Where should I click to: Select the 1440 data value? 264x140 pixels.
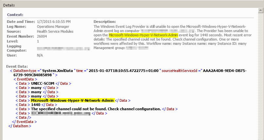(35, 105)
